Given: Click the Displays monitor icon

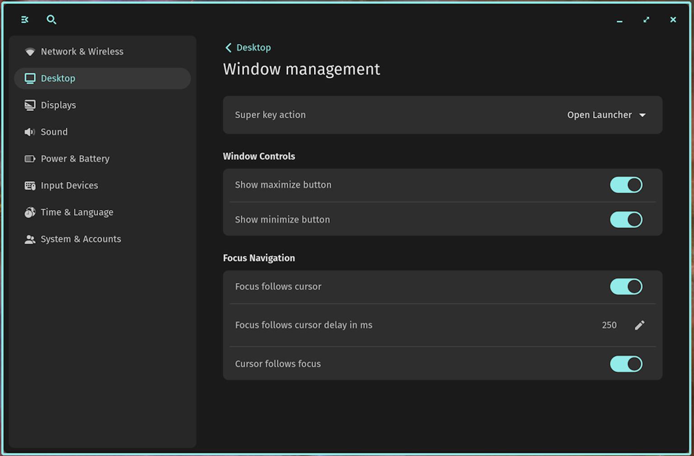Looking at the screenshot, I should point(30,105).
